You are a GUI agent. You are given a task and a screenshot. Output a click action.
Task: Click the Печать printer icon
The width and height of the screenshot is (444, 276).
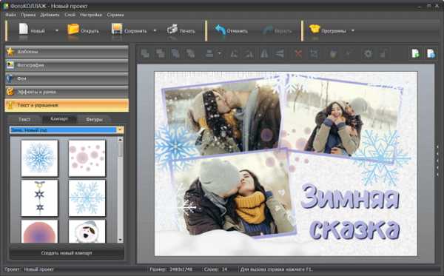(172, 30)
